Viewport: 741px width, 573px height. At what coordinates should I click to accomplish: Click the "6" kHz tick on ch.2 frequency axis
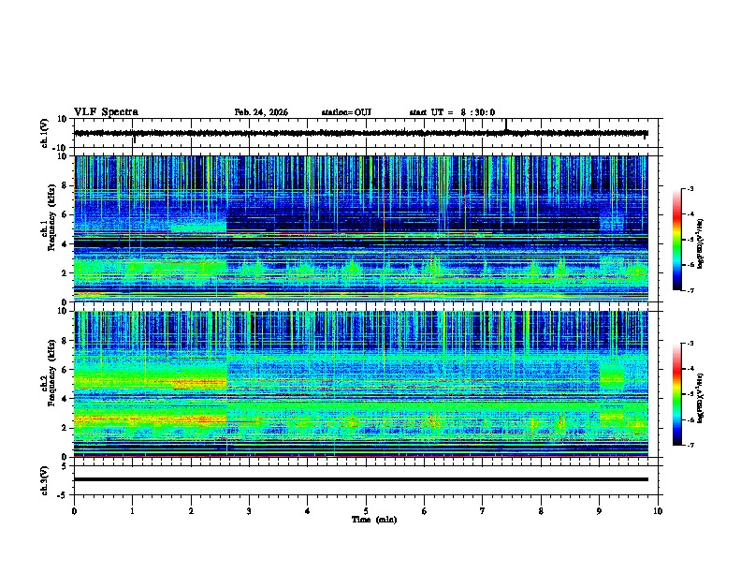click(x=65, y=370)
